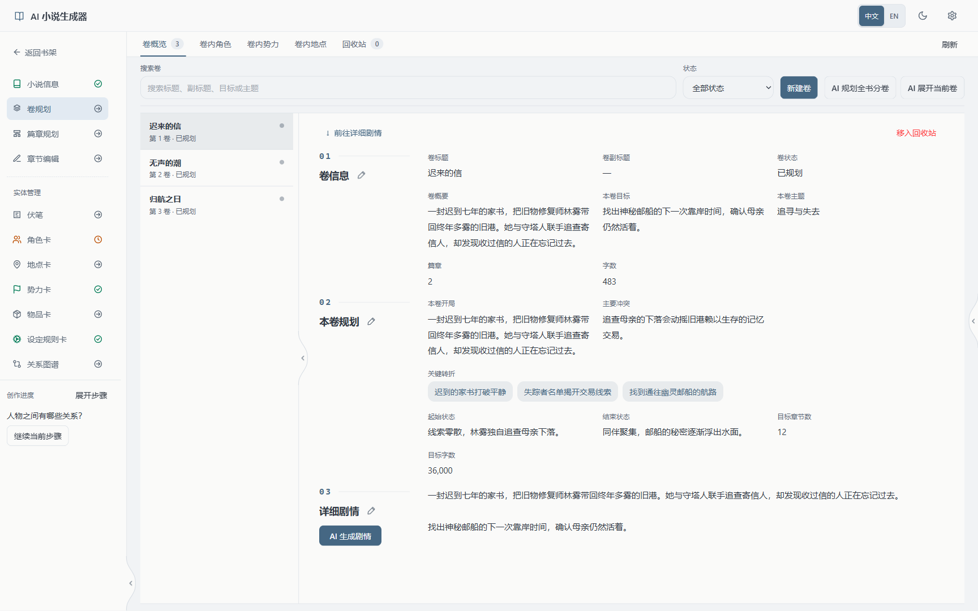Expand 展开步骤 in 创作进度
The height and width of the screenshot is (611, 978).
tap(91, 395)
